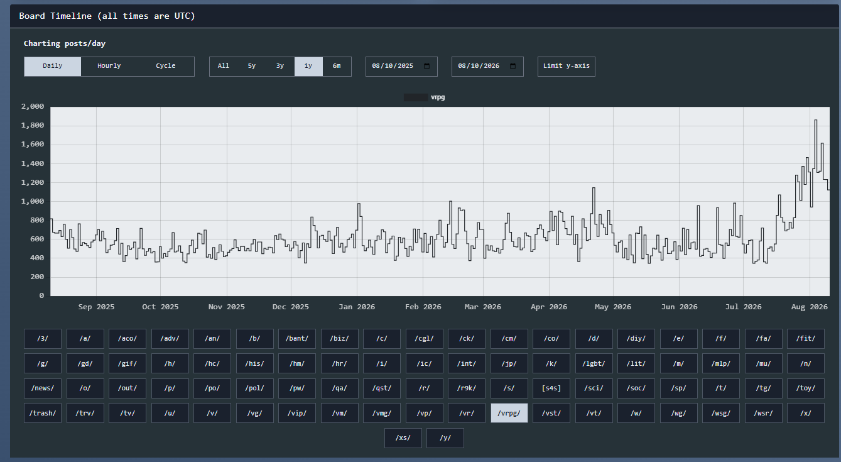Switch chart to Hourly mode
This screenshot has width=841, height=462.
point(109,66)
